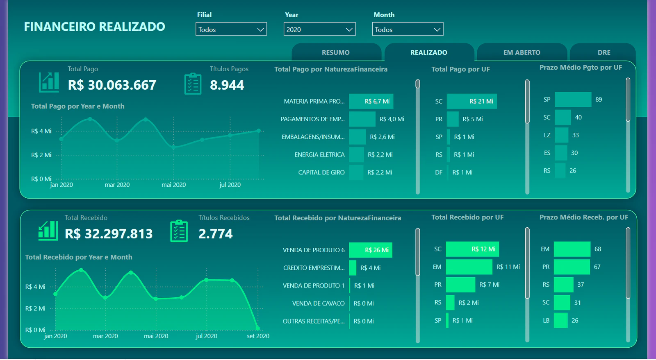656x360 pixels.
Task: Open the Month dropdown
Action: pos(408,29)
